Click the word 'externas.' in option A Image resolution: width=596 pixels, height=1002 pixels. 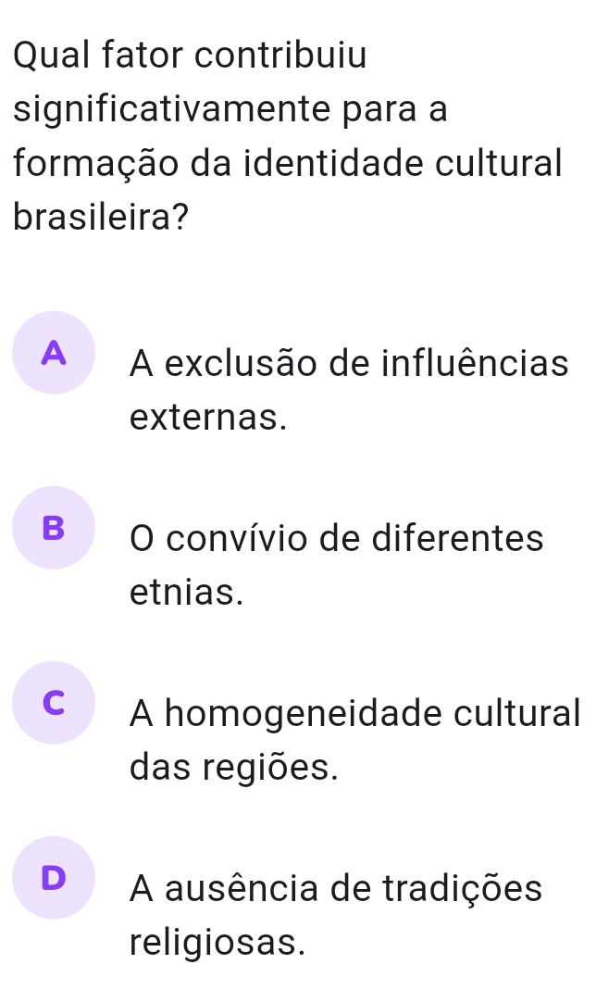208,418
